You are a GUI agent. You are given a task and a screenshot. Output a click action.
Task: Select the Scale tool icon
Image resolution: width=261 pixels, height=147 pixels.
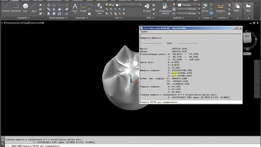click(x=54, y=14)
